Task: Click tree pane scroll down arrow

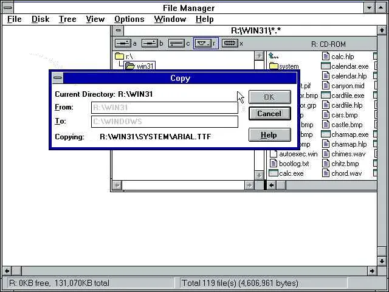Action: (259, 175)
